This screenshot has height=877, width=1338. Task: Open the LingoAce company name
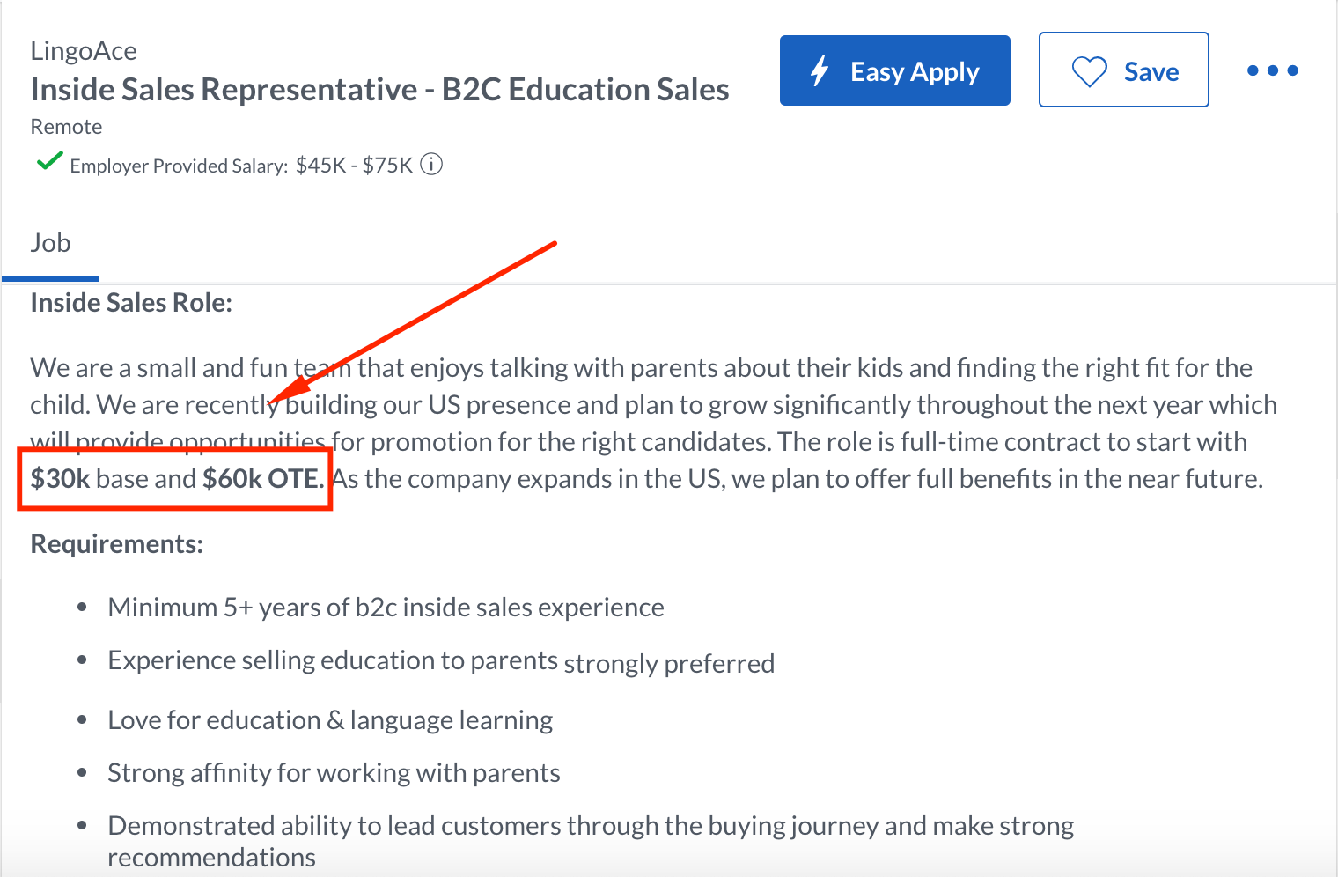(84, 51)
